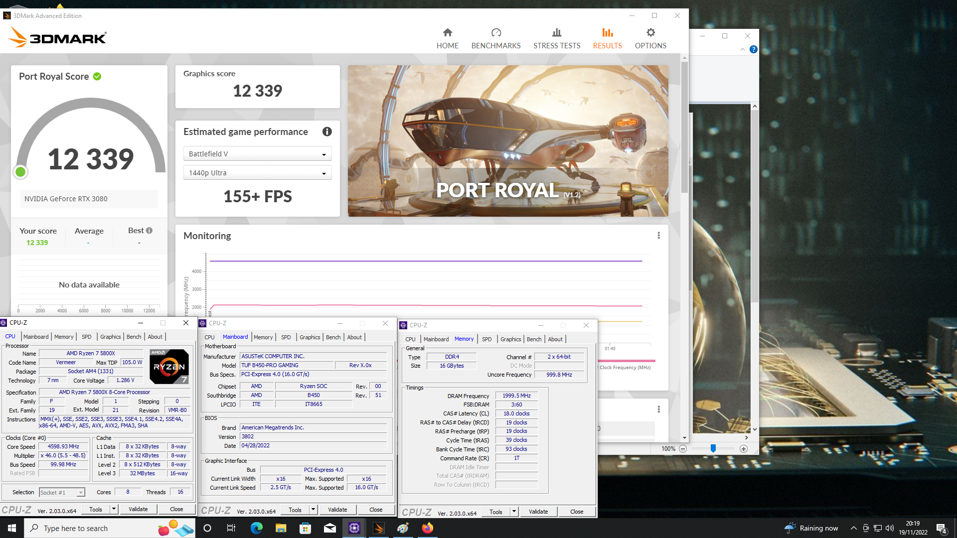
Task: Open the OPTIONS gear section
Action: [650, 38]
